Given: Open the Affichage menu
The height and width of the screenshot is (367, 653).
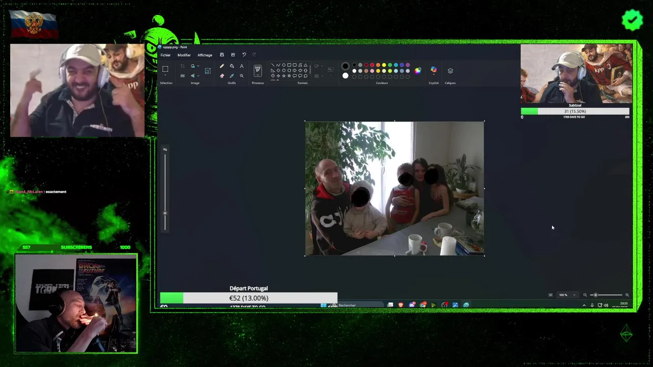Looking at the screenshot, I should point(205,55).
